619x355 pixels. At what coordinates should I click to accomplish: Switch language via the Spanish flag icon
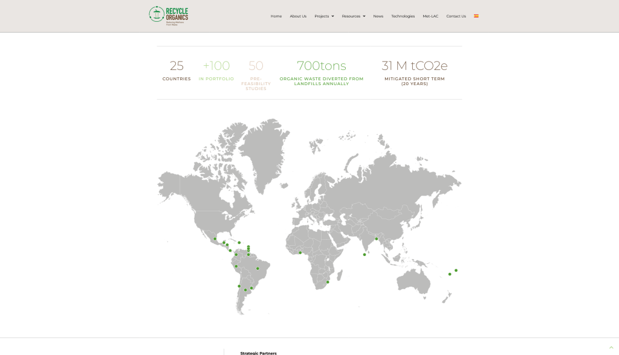point(476,16)
